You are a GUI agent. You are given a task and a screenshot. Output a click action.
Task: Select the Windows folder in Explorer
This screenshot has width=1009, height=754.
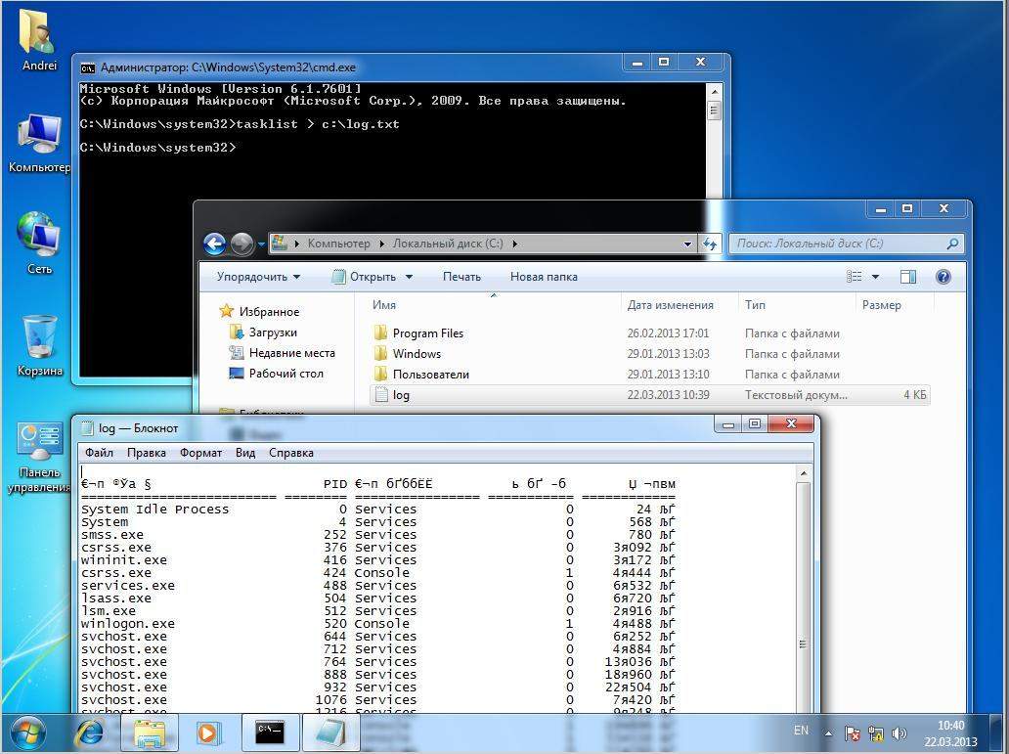tap(417, 354)
